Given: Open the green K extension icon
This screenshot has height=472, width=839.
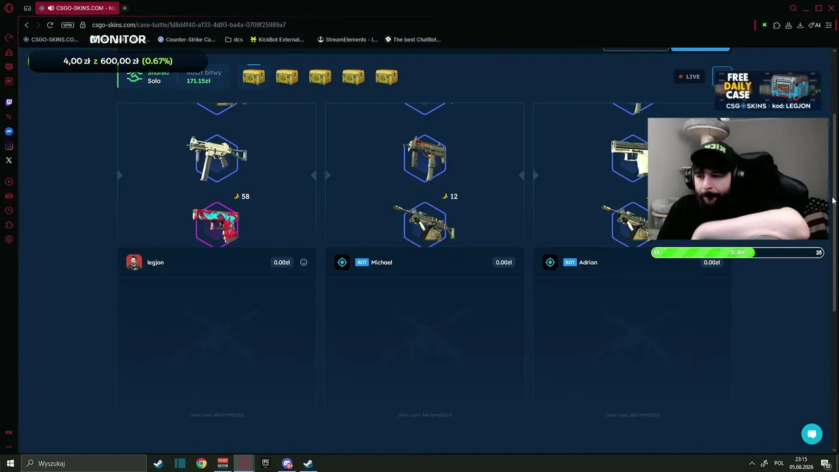Looking at the screenshot, I should pos(764,25).
